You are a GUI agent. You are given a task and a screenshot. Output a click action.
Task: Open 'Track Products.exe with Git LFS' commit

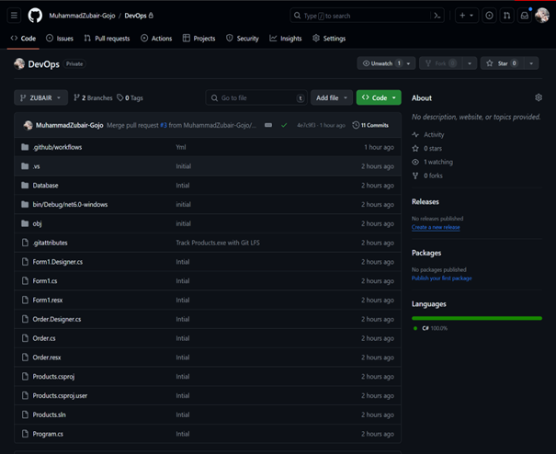tap(218, 243)
